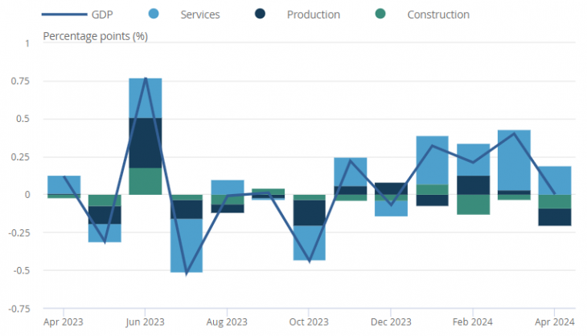This screenshot has height=336, width=587.
Task: Click the Apr 2024 Production negative bar segment
Action: click(555, 217)
